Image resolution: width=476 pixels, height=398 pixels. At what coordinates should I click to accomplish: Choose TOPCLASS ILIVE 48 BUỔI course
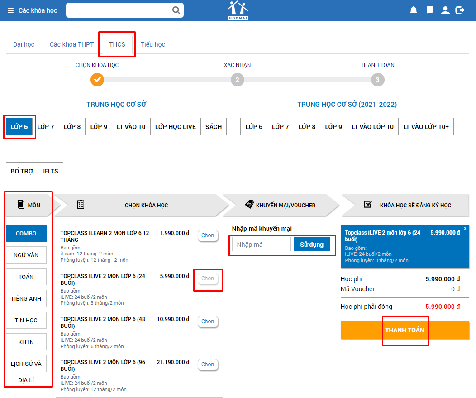coord(208,321)
